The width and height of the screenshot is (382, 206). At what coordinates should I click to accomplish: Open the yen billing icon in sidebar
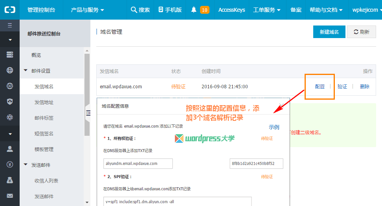tap(10, 165)
